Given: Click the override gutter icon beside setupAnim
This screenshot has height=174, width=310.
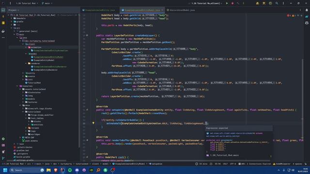Looking at the screenshot, I should click(x=87, y=110).
